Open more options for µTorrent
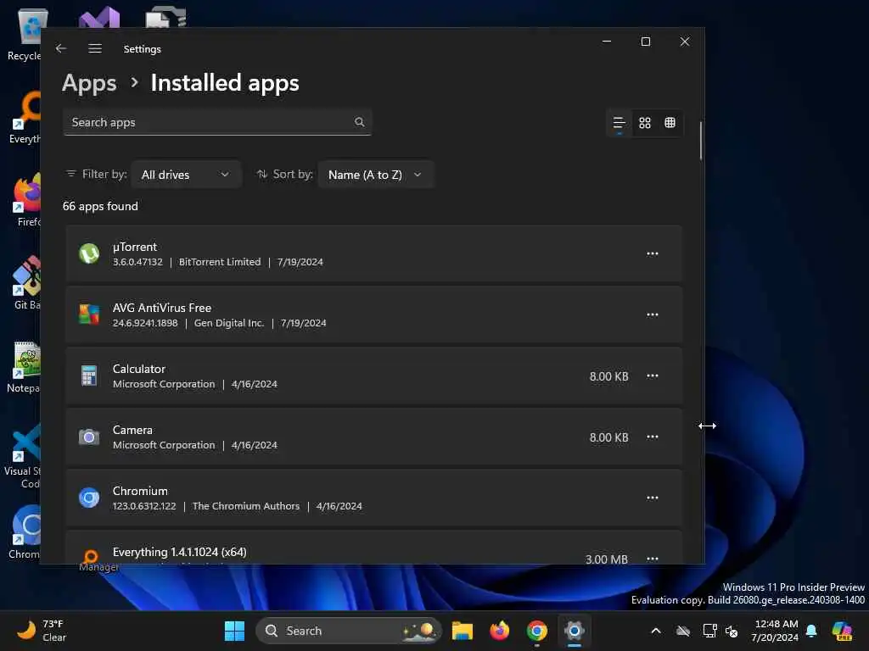Viewport: 869px width, 651px height. pos(653,254)
